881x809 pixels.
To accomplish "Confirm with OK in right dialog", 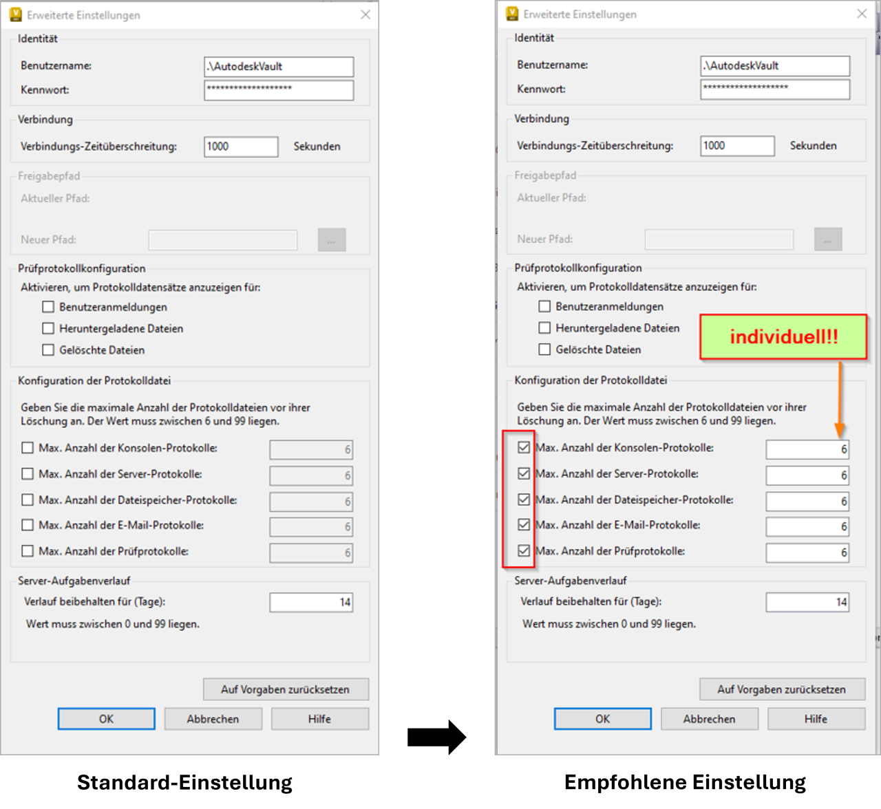I will pos(603,719).
